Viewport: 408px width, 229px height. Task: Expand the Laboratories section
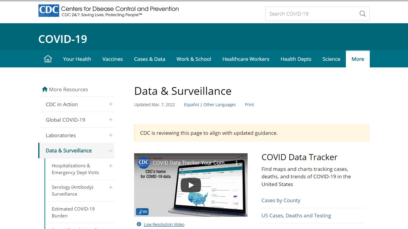(111, 135)
